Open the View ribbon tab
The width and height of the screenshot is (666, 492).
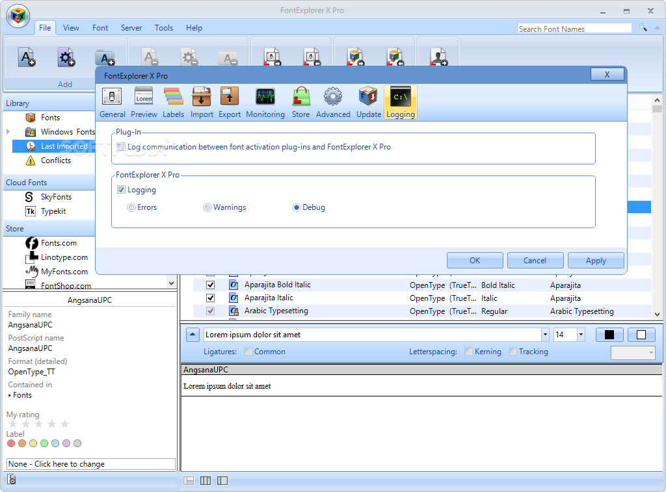pyautogui.click(x=71, y=27)
